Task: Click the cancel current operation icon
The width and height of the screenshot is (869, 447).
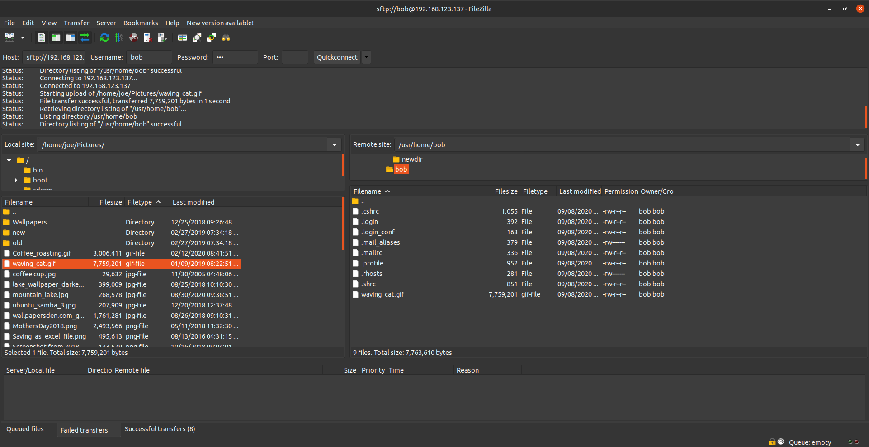Action: [x=133, y=37]
